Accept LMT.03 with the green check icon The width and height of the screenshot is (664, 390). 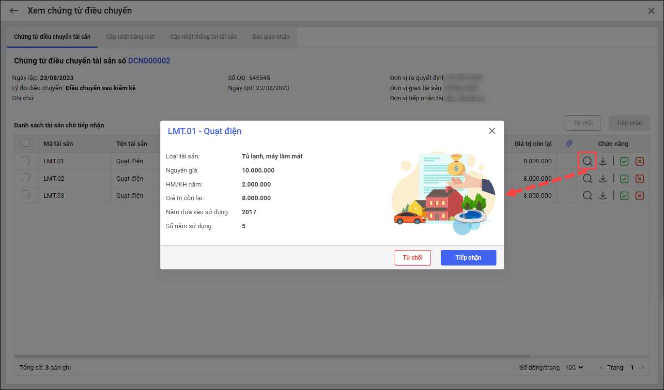[x=624, y=196]
